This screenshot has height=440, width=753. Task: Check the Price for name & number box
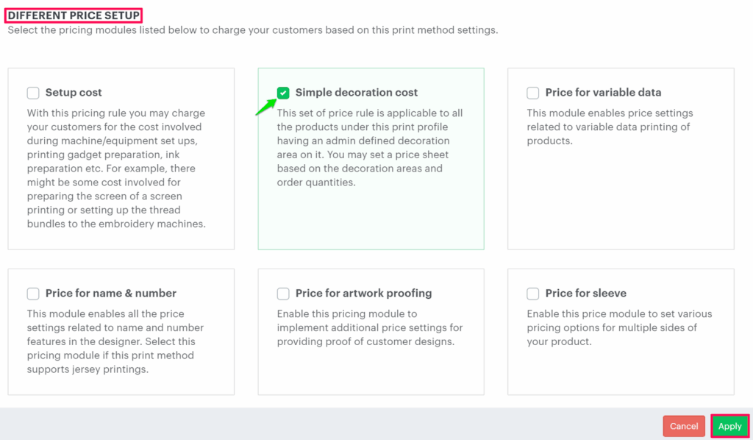pos(33,294)
